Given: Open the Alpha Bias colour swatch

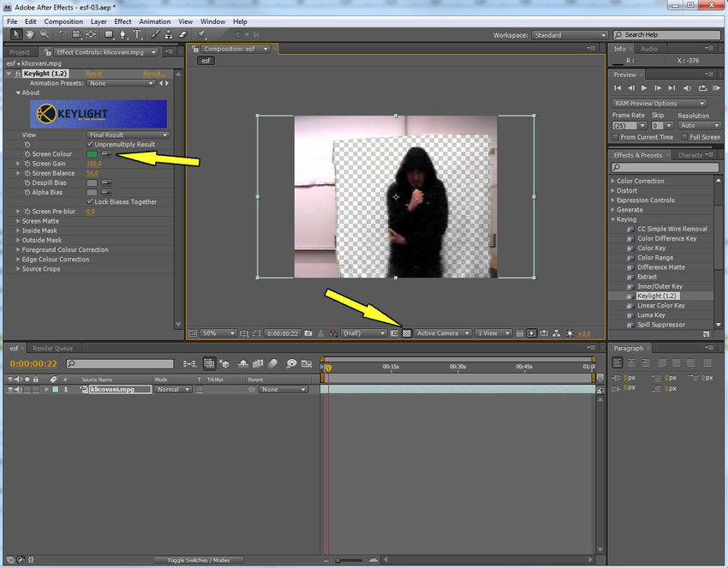Looking at the screenshot, I should coord(92,192).
